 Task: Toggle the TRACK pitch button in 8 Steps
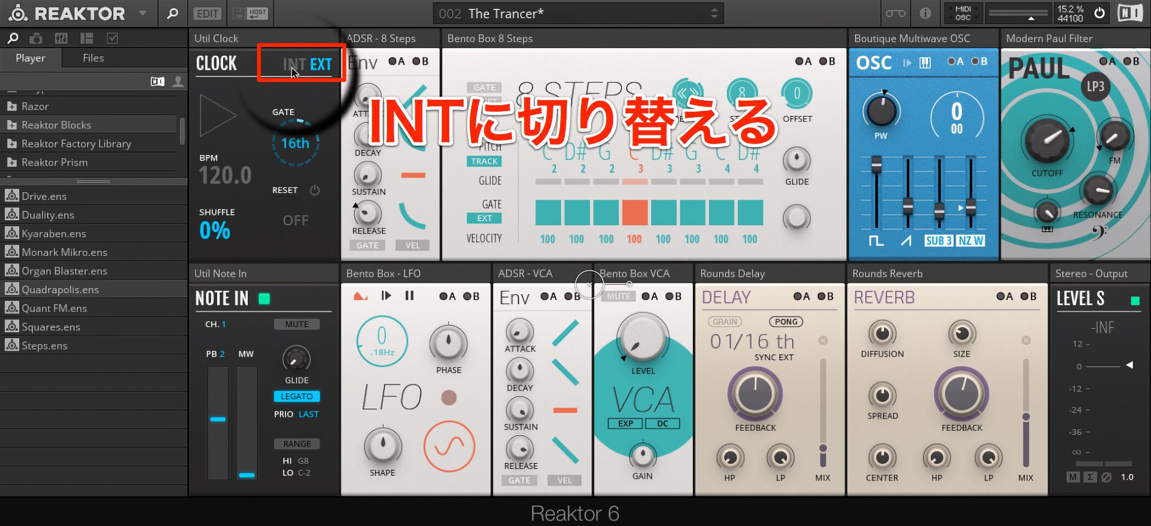[x=484, y=161]
